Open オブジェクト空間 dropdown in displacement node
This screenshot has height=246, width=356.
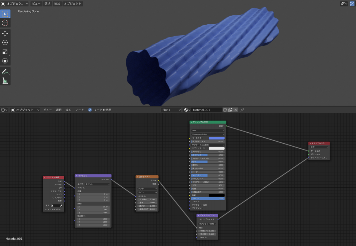pyautogui.click(x=207, y=224)
